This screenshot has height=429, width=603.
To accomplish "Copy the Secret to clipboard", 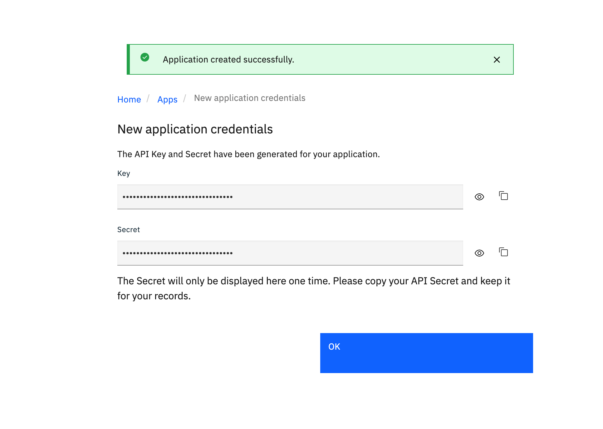I will coord(503,252).
